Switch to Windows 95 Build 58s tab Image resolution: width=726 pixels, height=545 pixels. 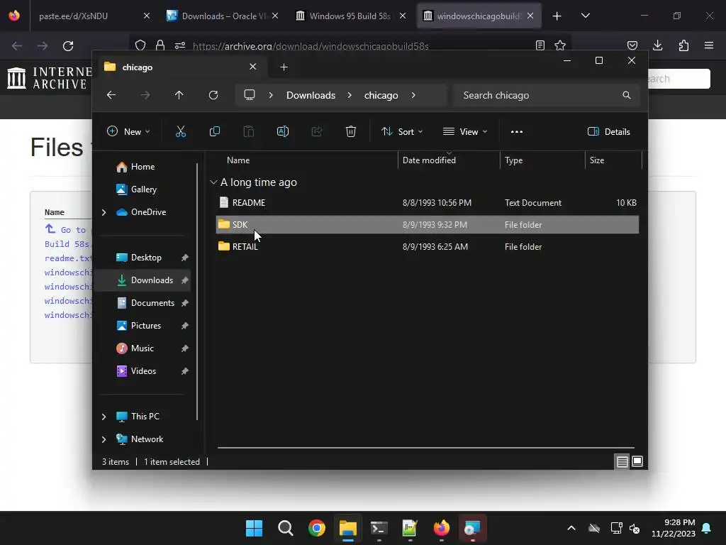350,16
